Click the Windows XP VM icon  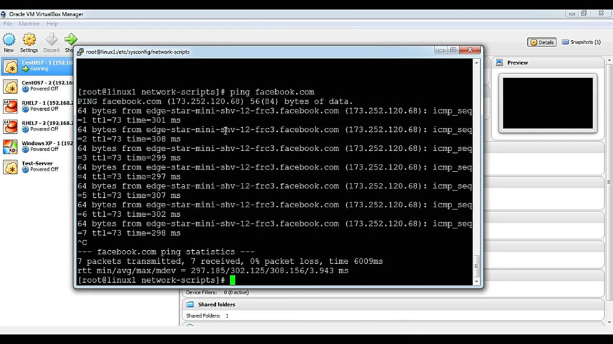pos(10,147)
